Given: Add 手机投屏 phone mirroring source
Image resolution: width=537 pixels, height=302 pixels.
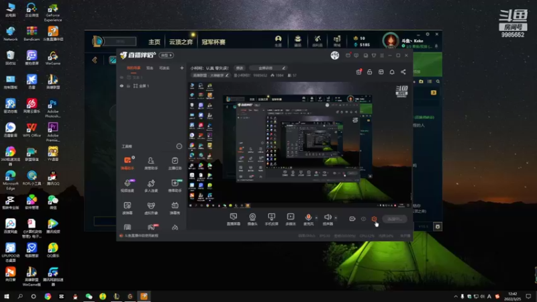Looking at the screenshot, I should (x=272, y=219).
